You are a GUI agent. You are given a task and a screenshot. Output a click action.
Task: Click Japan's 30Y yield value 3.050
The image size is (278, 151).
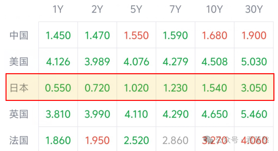tap(254, 88)
